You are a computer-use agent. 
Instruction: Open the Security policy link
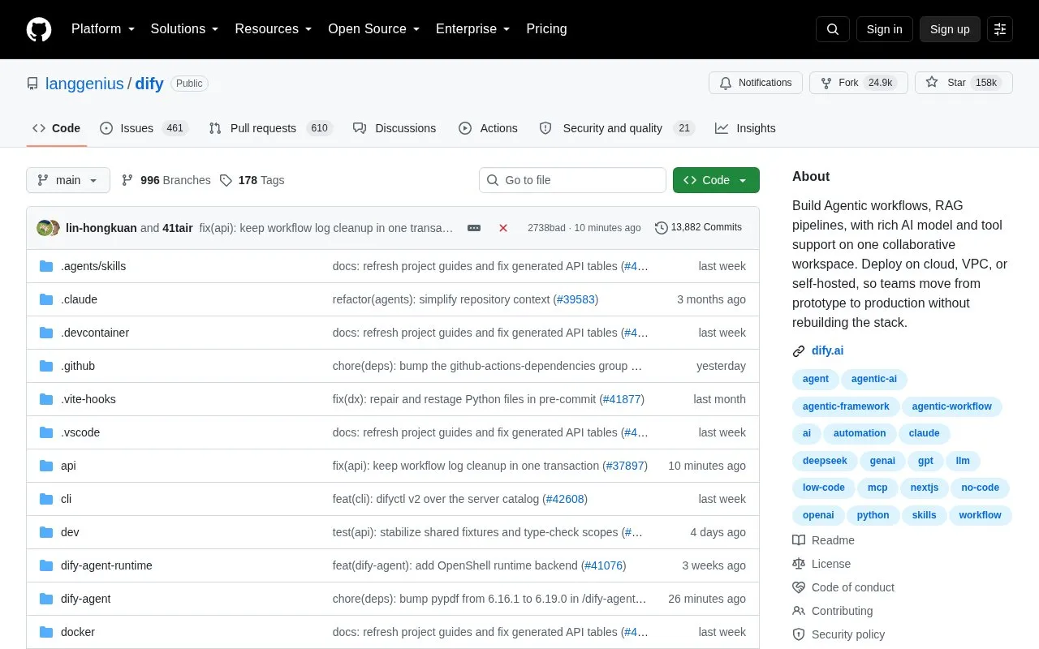(x=839, y=634)
